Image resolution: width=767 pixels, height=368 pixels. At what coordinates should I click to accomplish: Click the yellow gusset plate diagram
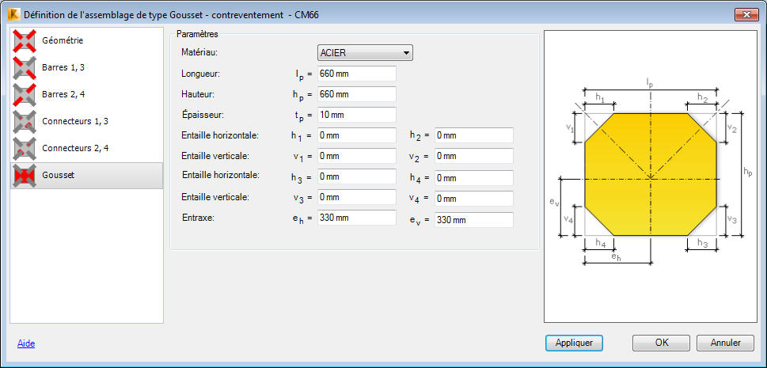(x=651, y=175)
